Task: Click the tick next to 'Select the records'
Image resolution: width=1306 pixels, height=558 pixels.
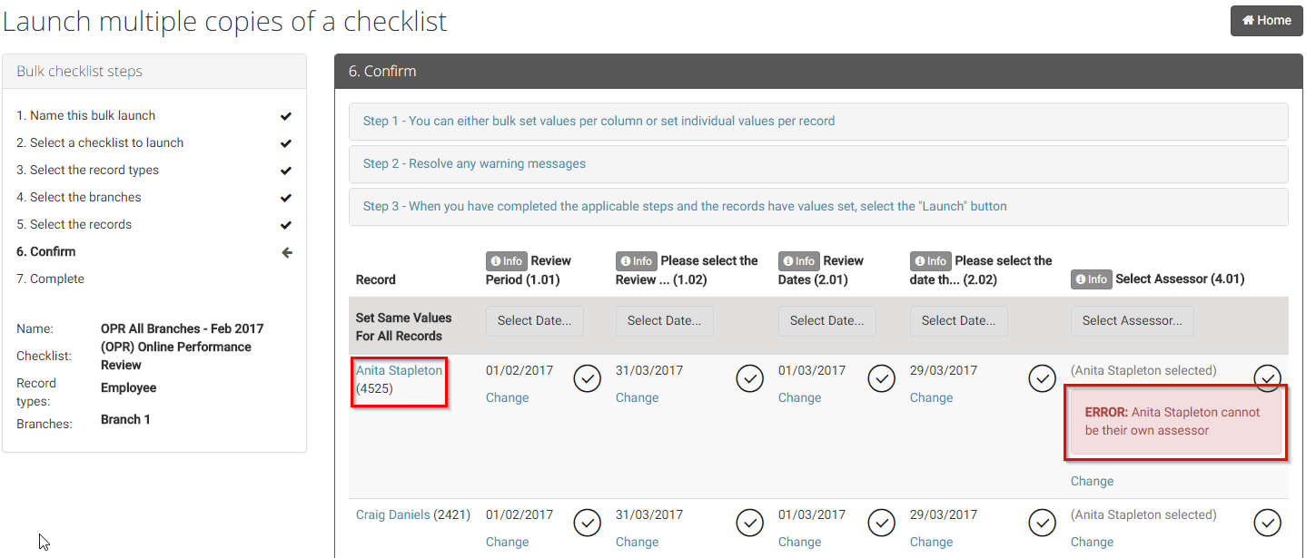Action: coord(286,225)
